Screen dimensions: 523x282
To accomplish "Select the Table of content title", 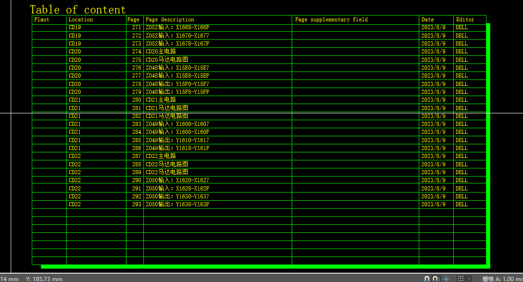I will [x=78, y=10].
